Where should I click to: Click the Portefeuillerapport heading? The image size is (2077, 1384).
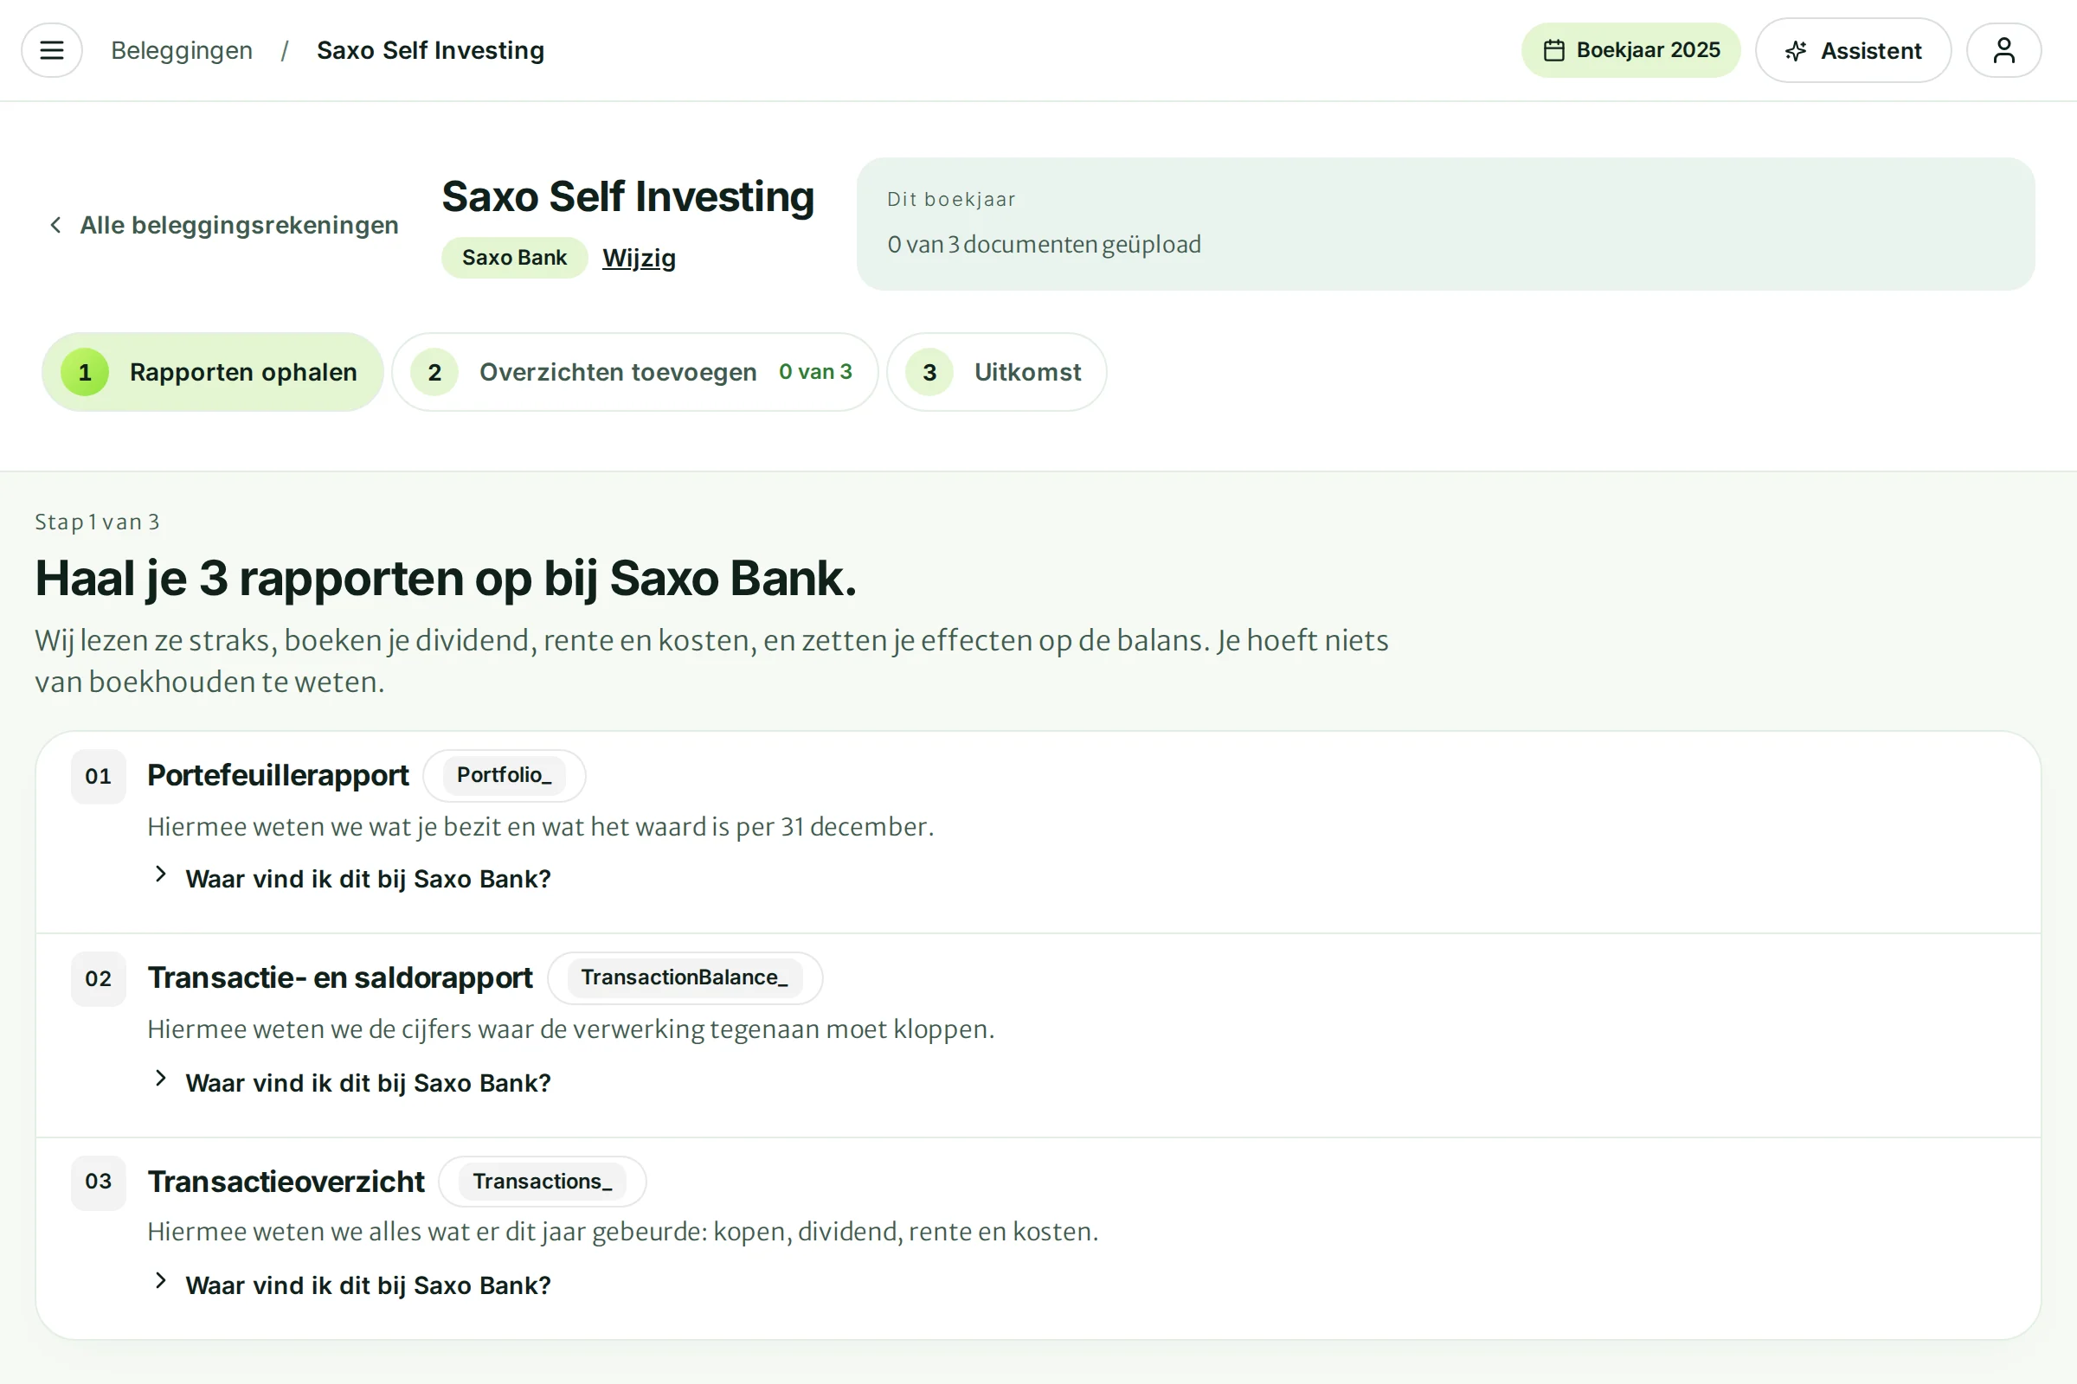pos(277,775)
